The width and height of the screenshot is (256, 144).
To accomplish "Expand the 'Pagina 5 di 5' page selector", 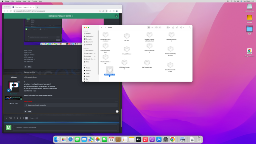I will [x=34, y=118].
